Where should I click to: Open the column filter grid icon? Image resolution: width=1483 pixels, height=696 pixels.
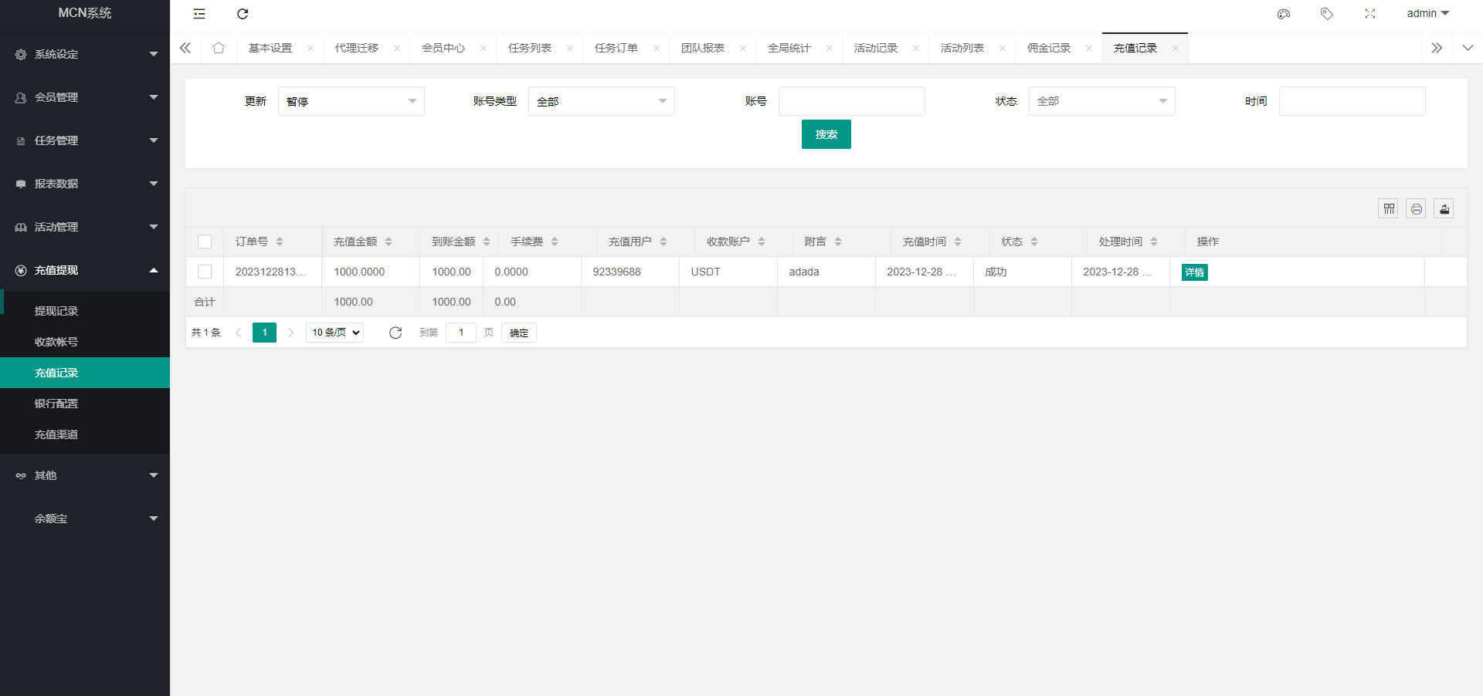pyautogui.click(x=1388, y=209)
